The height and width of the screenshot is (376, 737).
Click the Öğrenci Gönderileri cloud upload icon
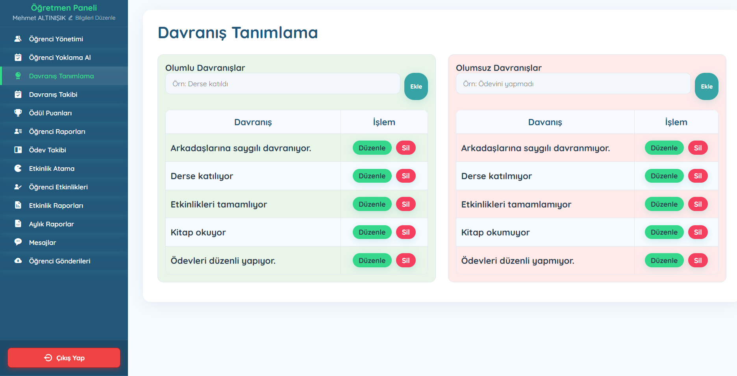(18, 261)
